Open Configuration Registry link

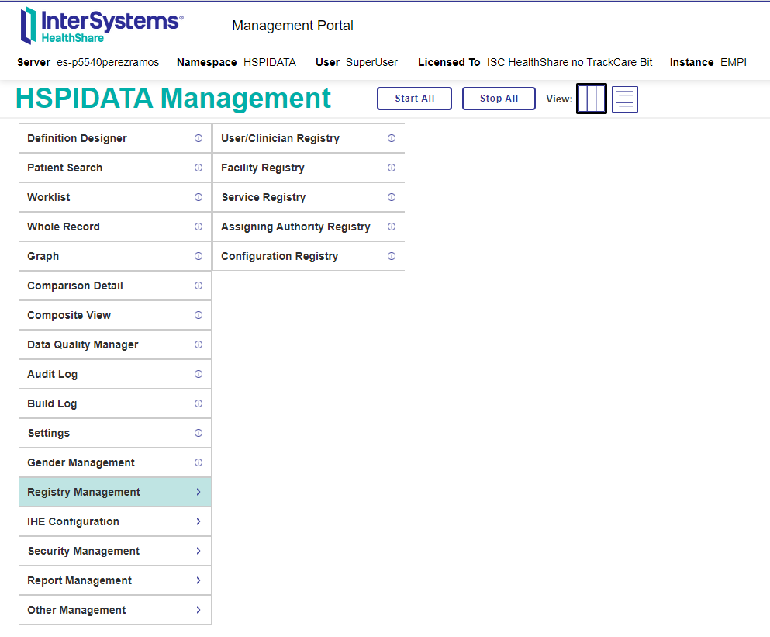[309, 256]
